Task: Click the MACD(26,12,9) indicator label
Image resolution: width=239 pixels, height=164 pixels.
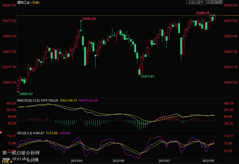Action: click(x=28, y=100)
